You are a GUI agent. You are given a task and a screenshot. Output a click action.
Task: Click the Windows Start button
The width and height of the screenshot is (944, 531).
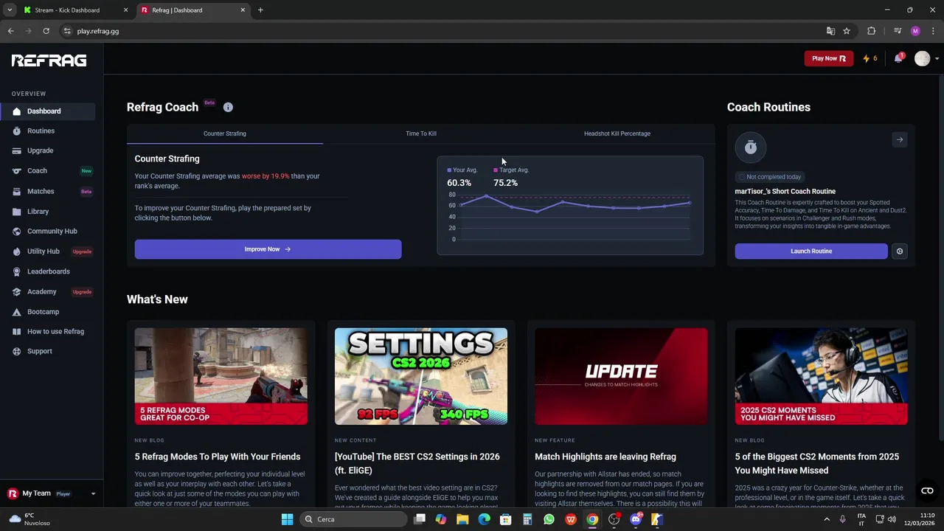287,519
